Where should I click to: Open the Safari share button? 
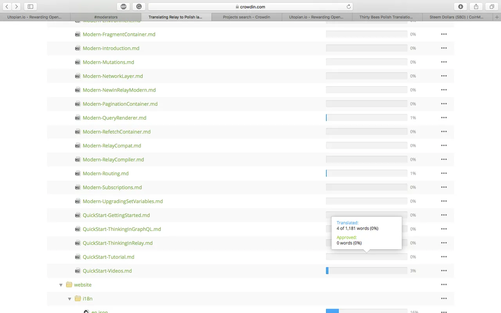(x=476, y=7)
